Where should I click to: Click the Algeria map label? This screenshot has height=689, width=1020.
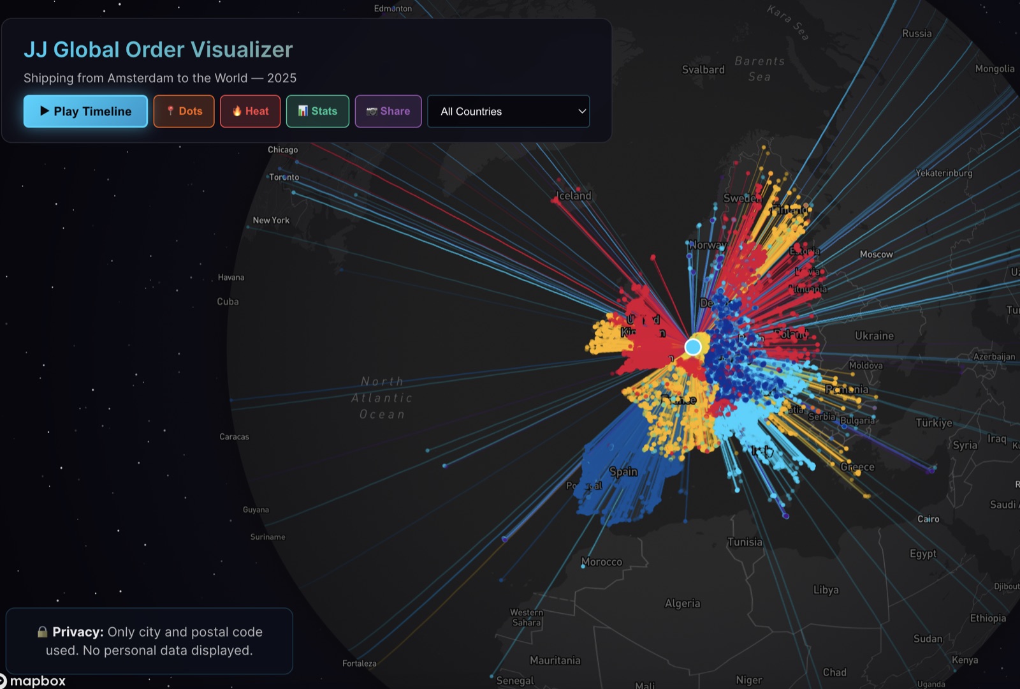(x=683, y=604)
